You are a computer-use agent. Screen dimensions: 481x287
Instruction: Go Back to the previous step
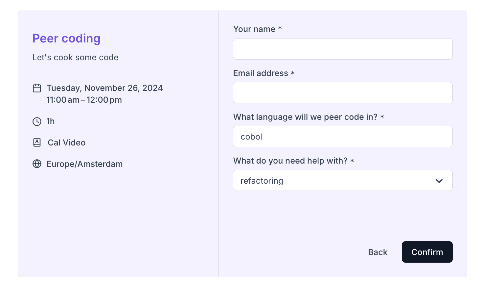[378, 252]
